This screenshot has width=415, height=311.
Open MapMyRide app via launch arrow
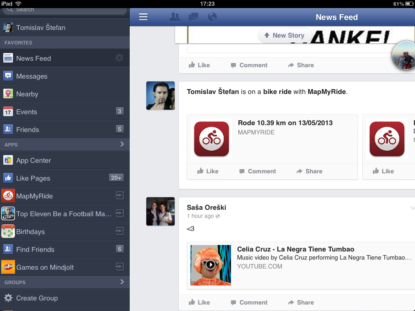tap(120, 196)
